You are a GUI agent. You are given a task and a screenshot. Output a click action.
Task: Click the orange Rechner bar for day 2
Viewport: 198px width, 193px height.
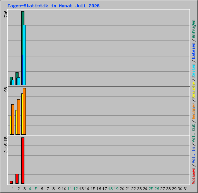[x=19, y=117]
